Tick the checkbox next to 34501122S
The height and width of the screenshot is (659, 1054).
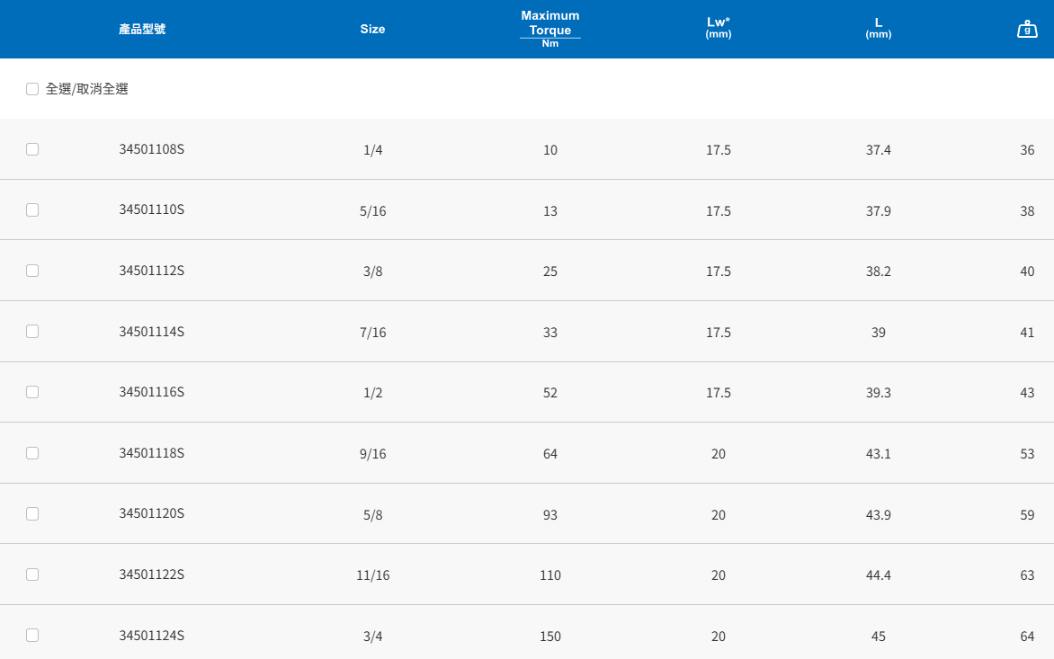pyautogui.click(x=32, y=574)
